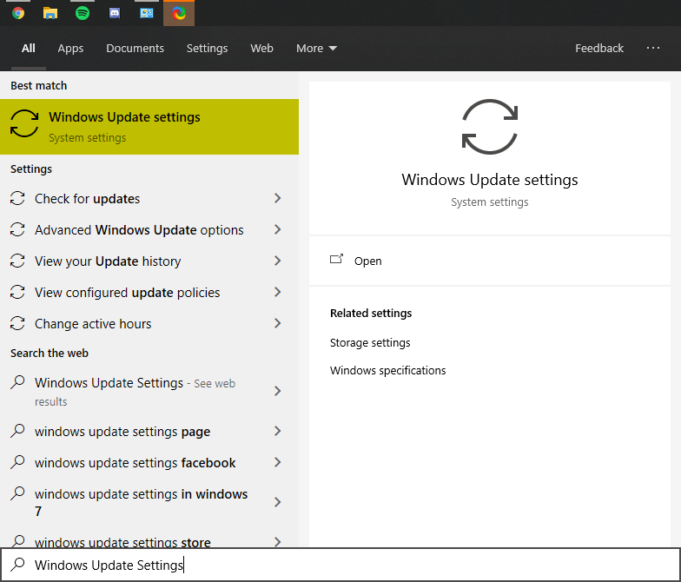Click the large sync icon in preview pane
Image resolution: width=681 pixels, height=582 pixels.
tap(490, 127)
